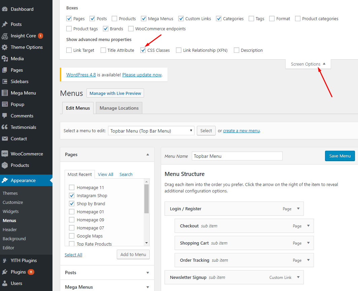The width and height of the screenshot is (358, 291).
Task: Click Manage with Live Preview
Action: pyautogui.click(x=115, y=93)
